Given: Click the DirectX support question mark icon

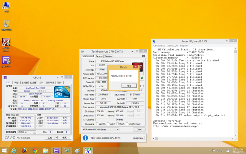Looking at the screenshot, I should tap(143, 86).
